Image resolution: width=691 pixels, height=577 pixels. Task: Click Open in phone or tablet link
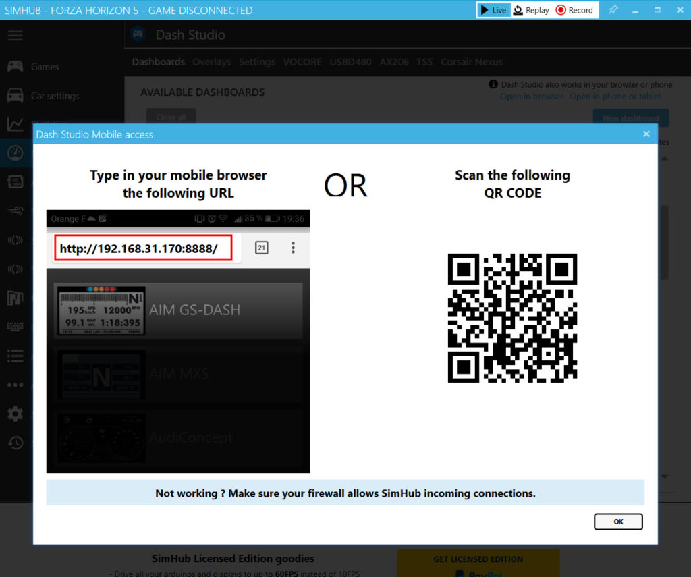click(x=615, y=96)
